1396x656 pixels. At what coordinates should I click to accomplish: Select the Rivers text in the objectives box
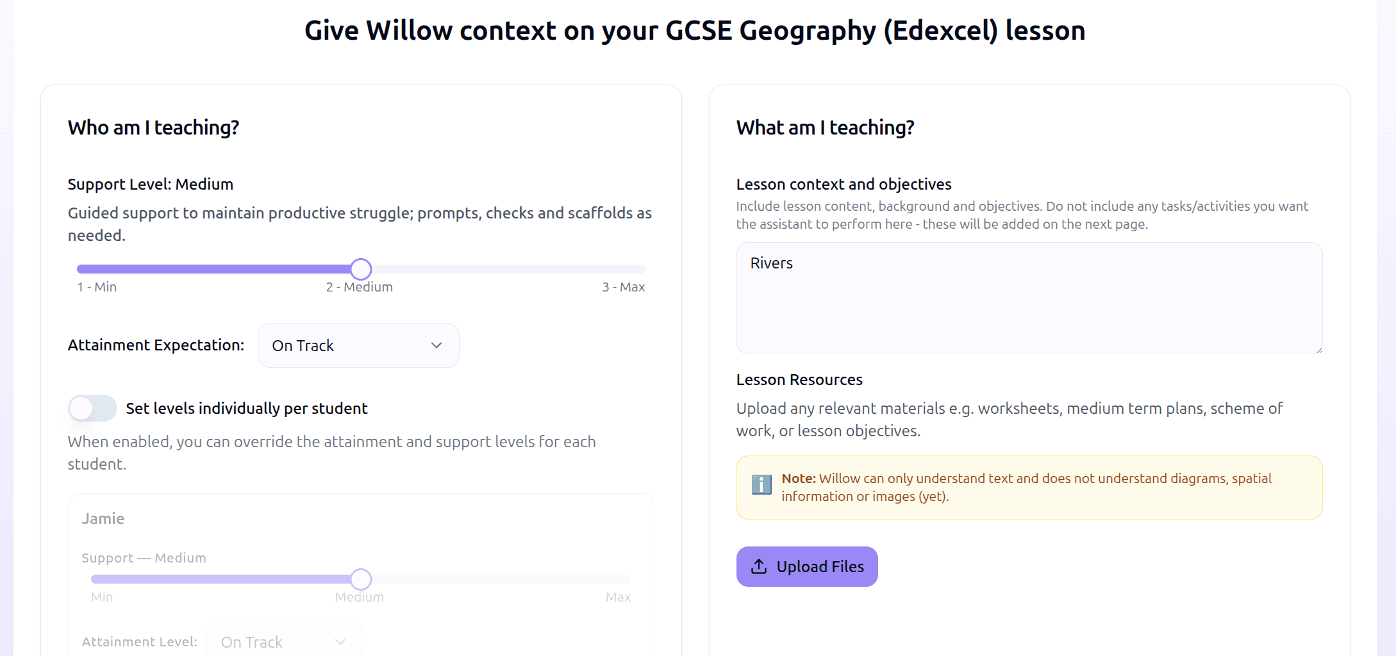(771, 263)
